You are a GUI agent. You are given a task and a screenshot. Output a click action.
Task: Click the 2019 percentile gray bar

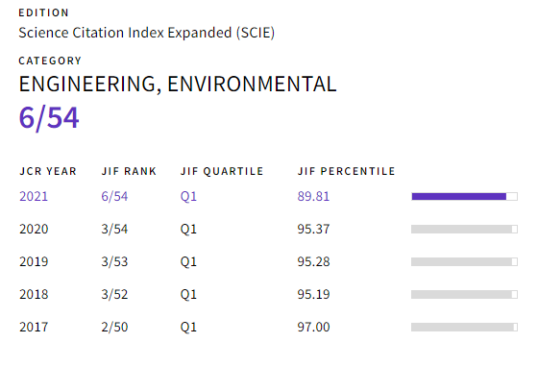click(x=465, y=261)
